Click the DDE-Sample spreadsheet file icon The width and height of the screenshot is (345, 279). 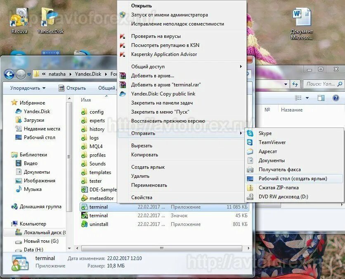84,190
